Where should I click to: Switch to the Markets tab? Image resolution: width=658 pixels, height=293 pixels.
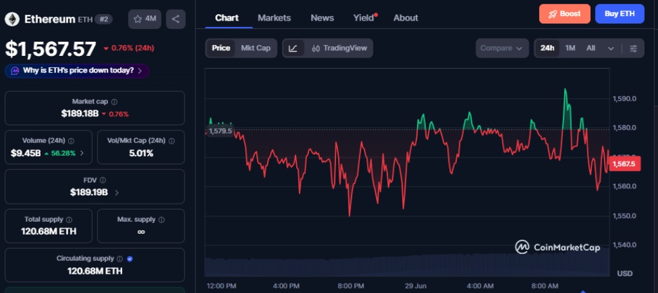[x=274, y=18]
